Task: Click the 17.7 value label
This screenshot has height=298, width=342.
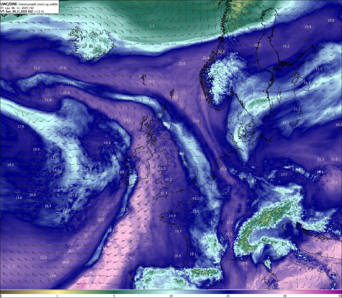Action: pyautogui.click(x=284, y=175)
